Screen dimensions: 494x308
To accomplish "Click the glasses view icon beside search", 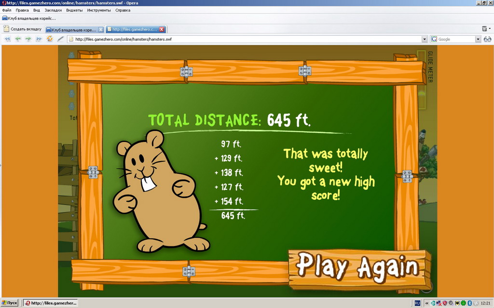I will (x=487, y=39).
